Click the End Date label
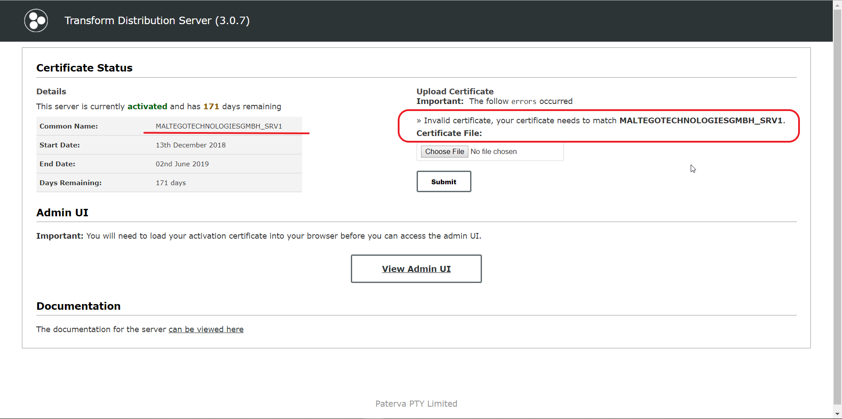 57,164
